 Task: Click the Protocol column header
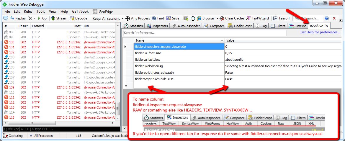(38, 26)
